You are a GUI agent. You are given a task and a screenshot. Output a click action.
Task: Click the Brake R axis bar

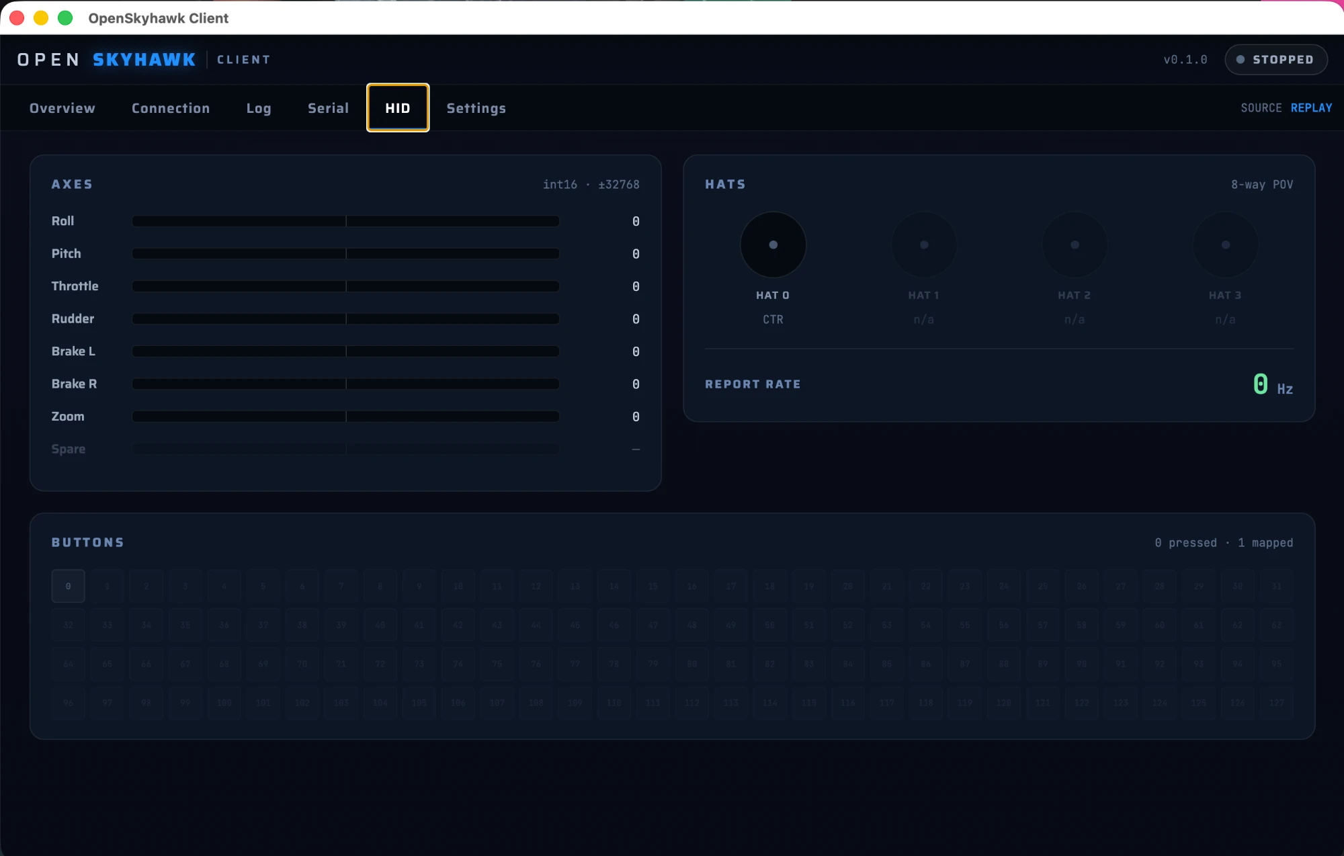(345, 384)
